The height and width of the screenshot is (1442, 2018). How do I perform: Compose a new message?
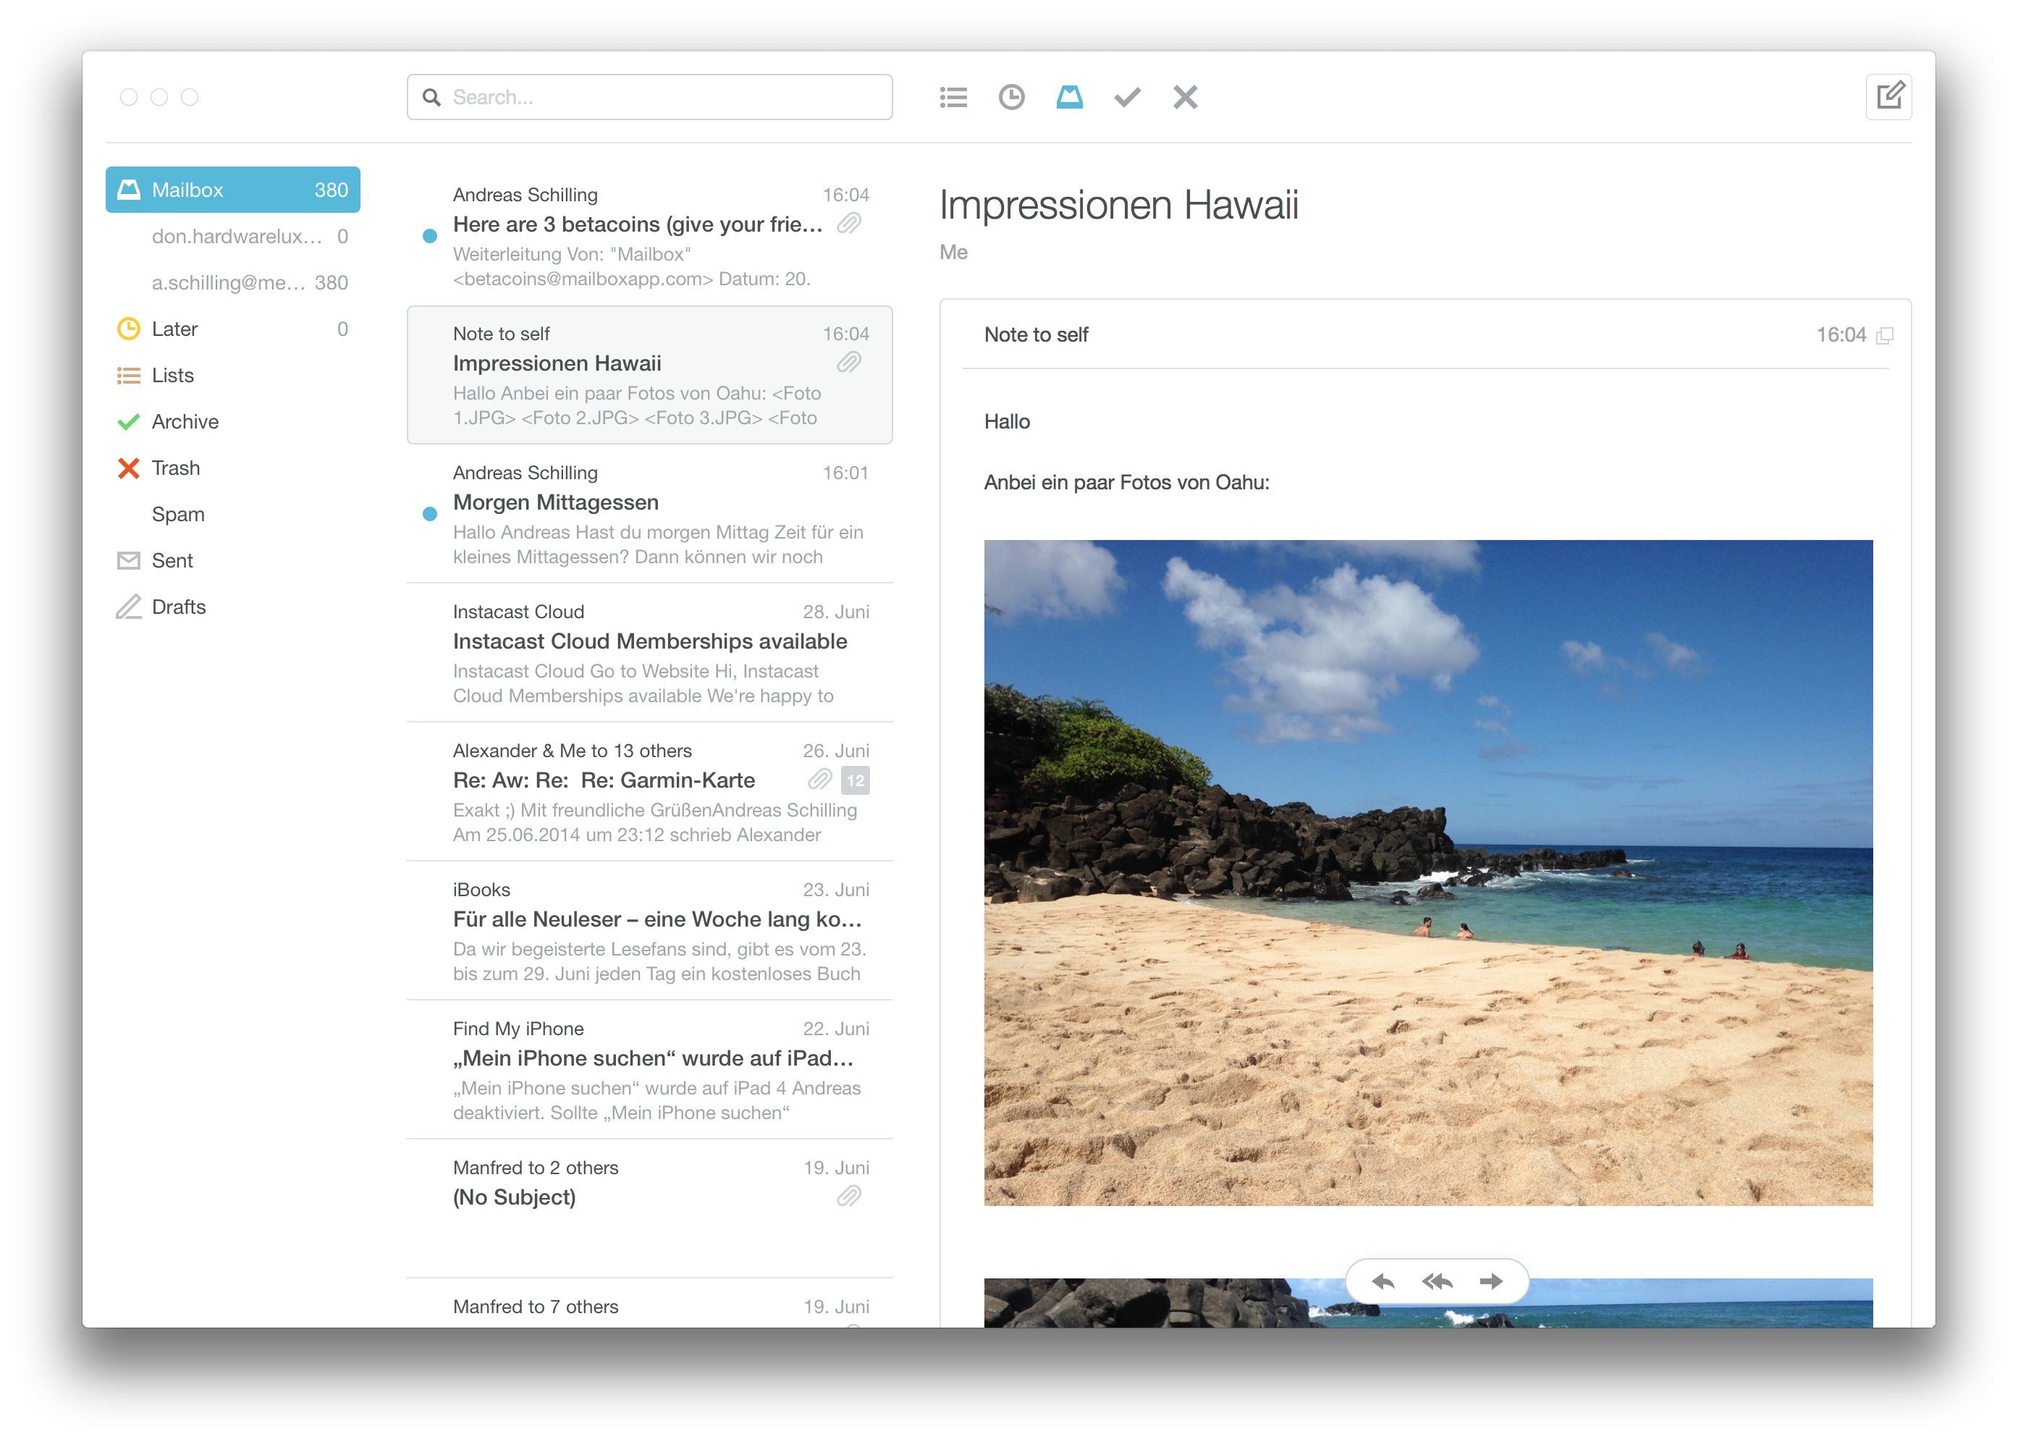1888,96
